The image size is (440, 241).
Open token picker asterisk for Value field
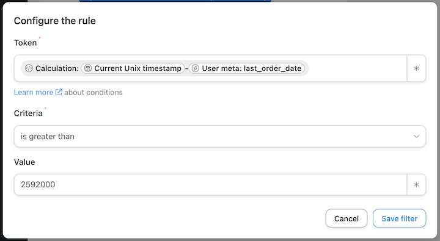(x=416, y=184)
